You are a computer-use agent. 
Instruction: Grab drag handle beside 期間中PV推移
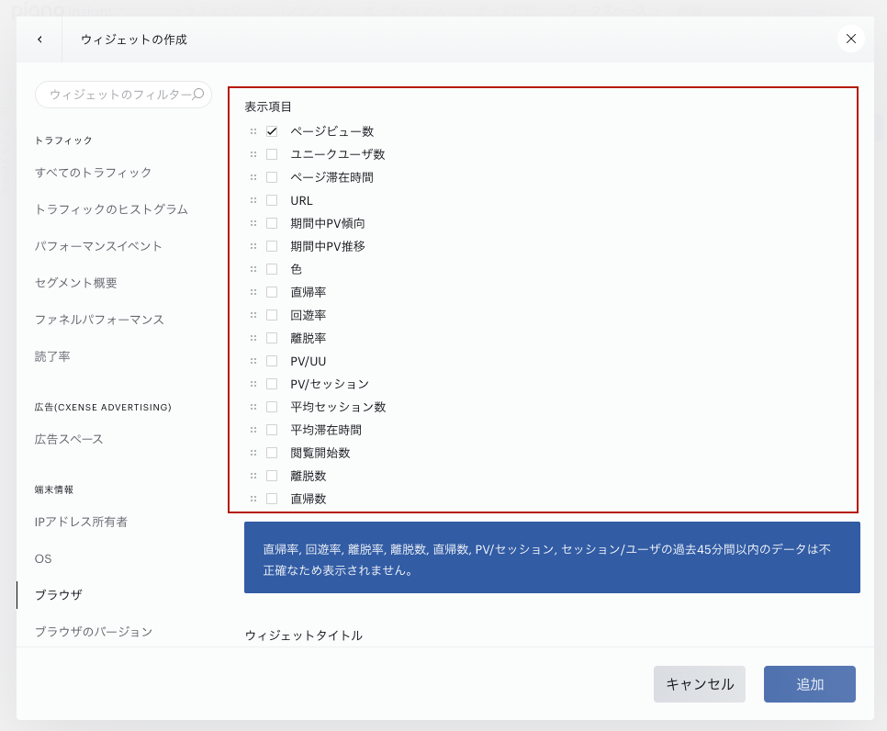pos(253,246)
